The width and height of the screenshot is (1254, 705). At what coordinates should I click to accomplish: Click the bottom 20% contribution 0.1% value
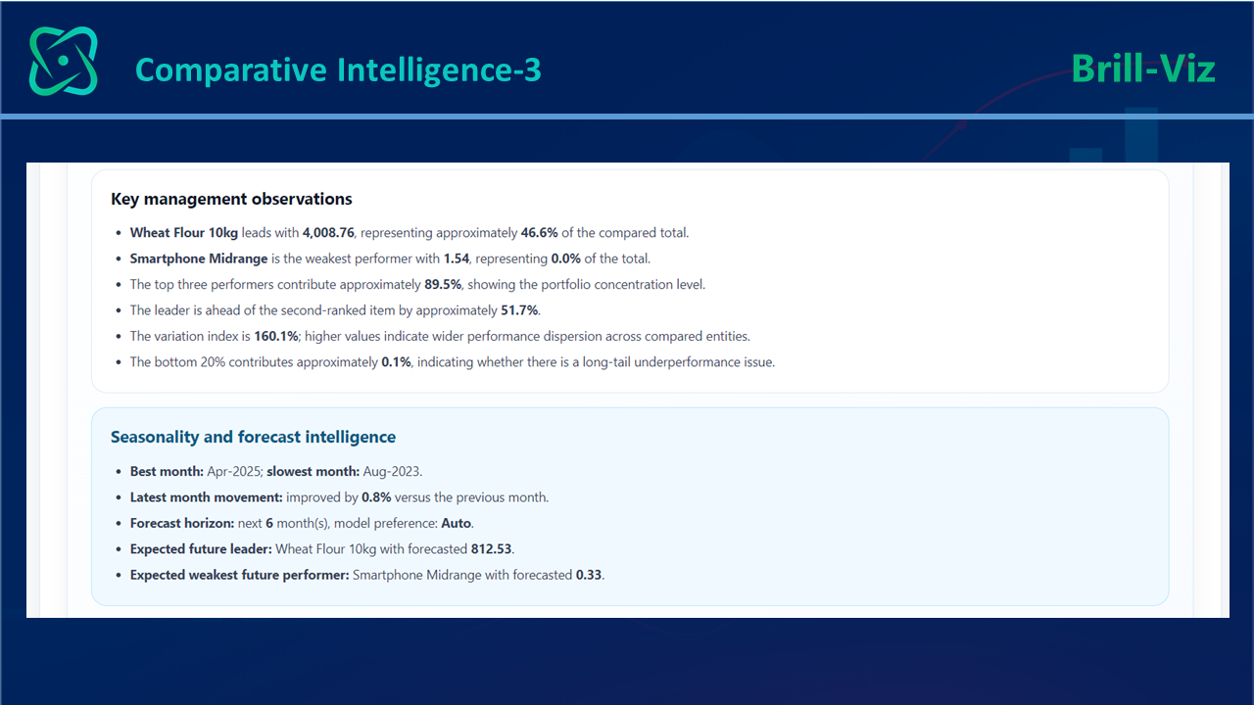click(x=395, y=362)
